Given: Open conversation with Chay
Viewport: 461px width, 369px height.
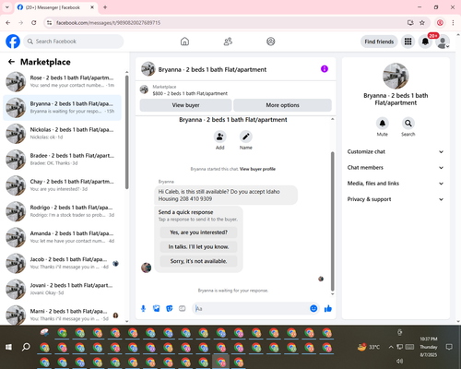Looking at the screenshot, I should (62, 185).
